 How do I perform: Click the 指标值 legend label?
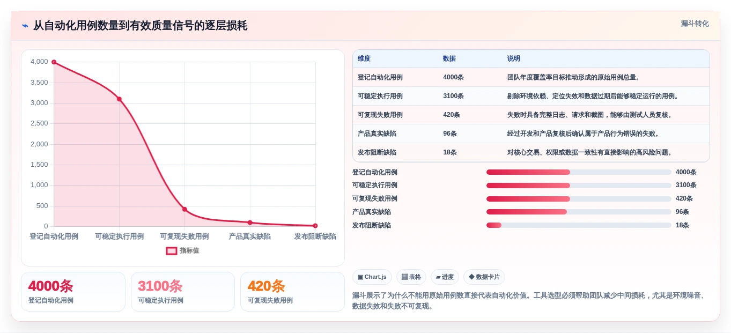click(x=189, y=250)
